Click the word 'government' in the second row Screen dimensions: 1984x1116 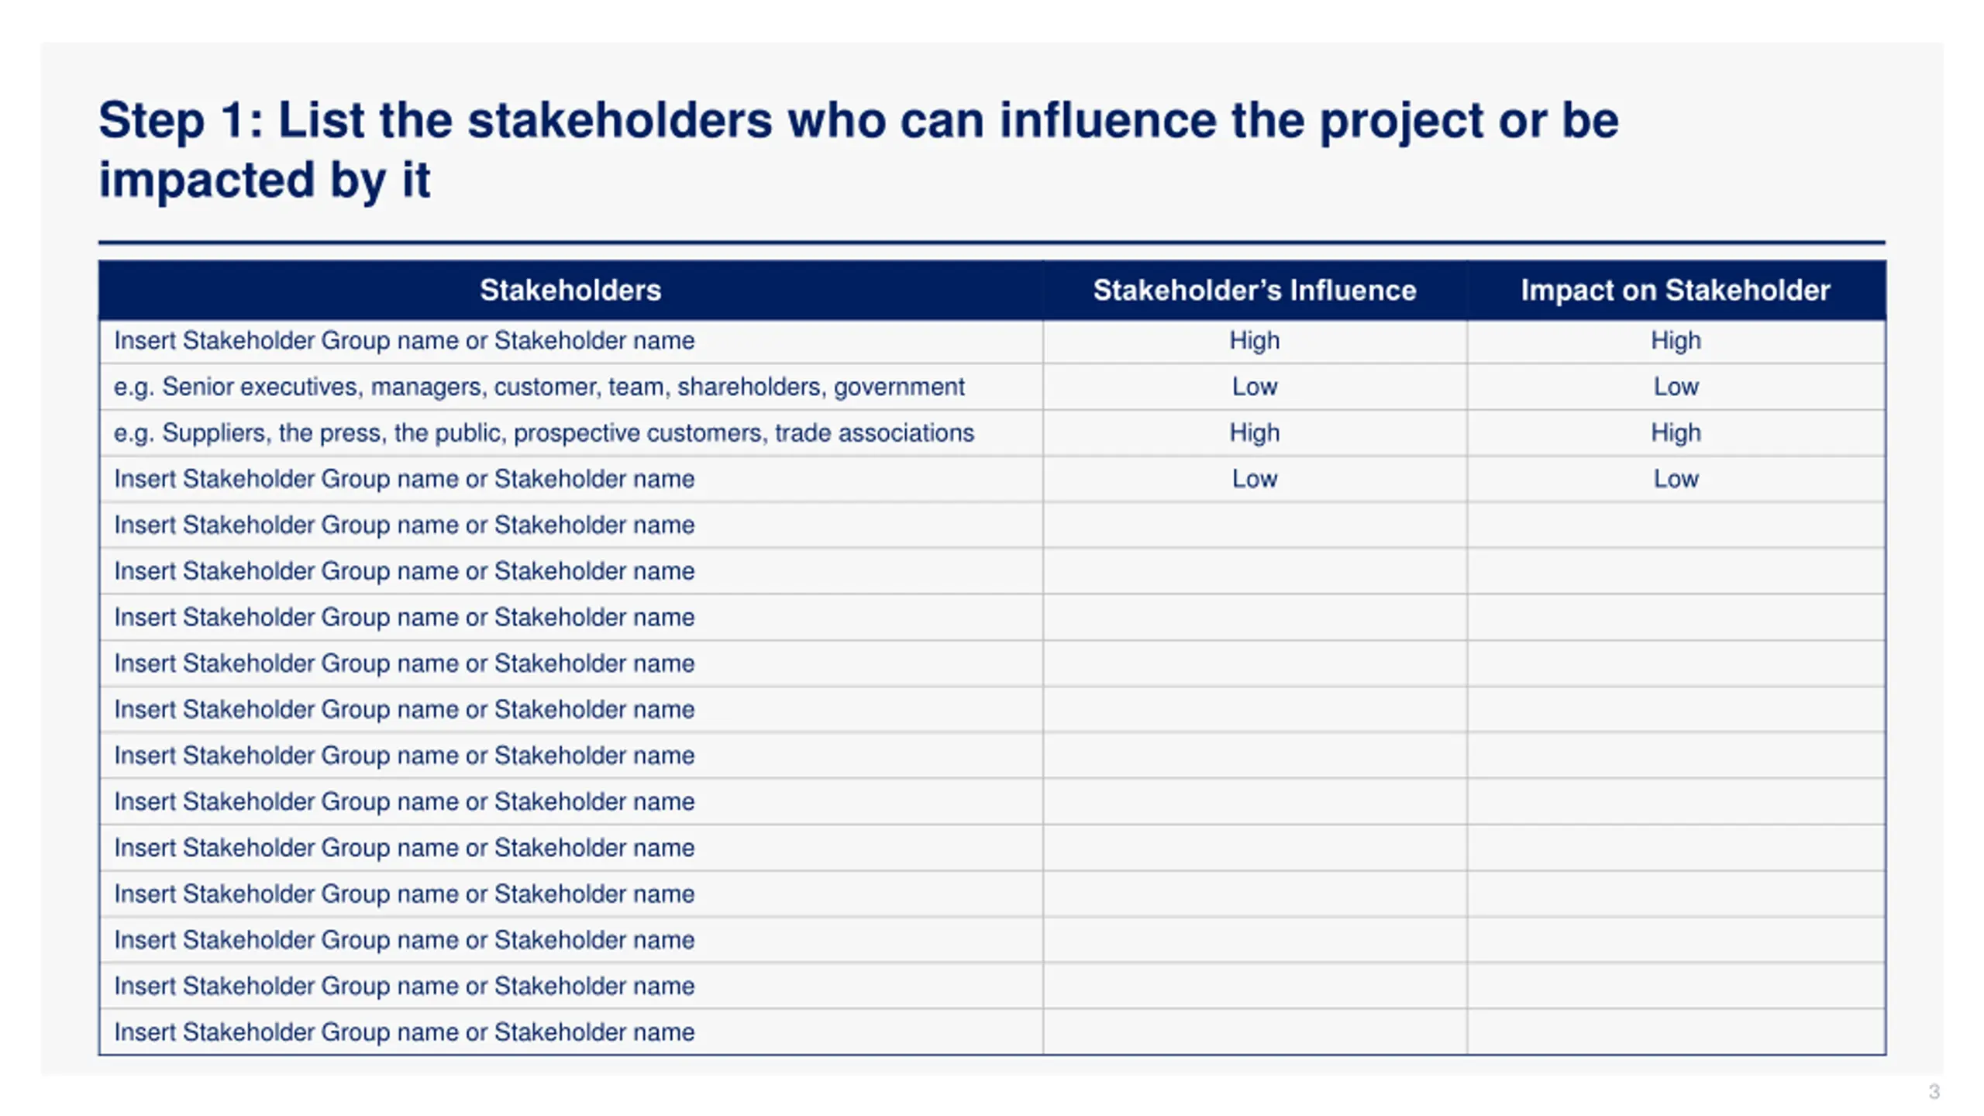899,387
